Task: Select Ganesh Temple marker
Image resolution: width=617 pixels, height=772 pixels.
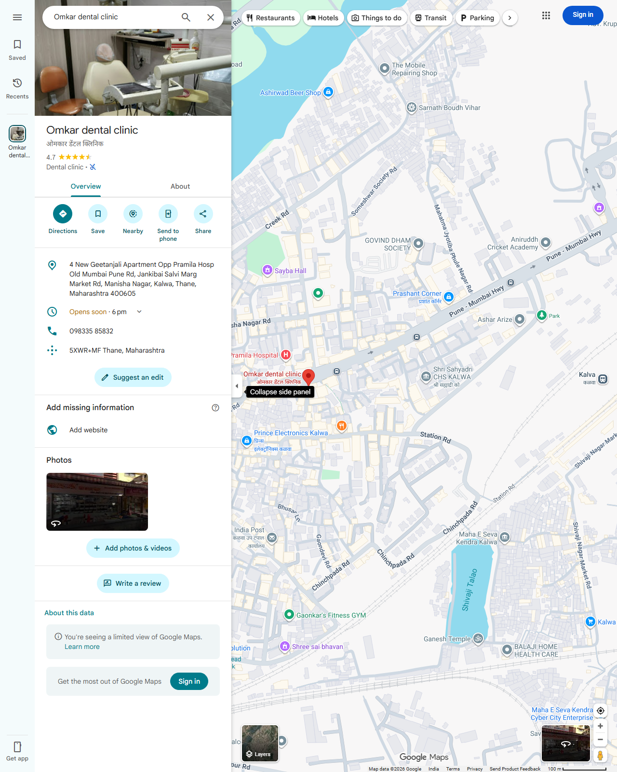Action: (478, 638)
